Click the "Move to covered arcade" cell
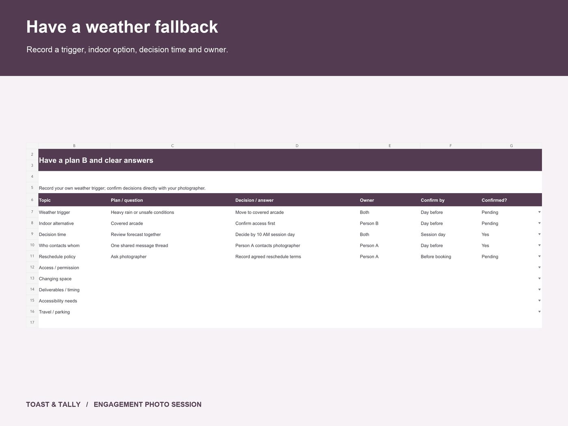The image size is (568, 426). (x=297, y=212)
